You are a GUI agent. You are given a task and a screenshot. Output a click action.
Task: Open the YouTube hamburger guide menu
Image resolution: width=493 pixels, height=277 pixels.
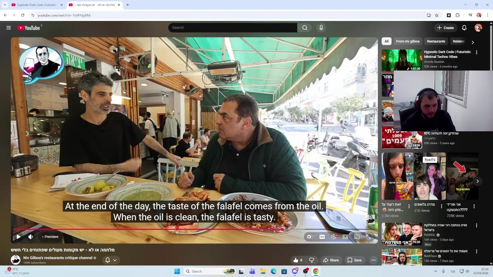pyautogui.click(x=8, y=28)
